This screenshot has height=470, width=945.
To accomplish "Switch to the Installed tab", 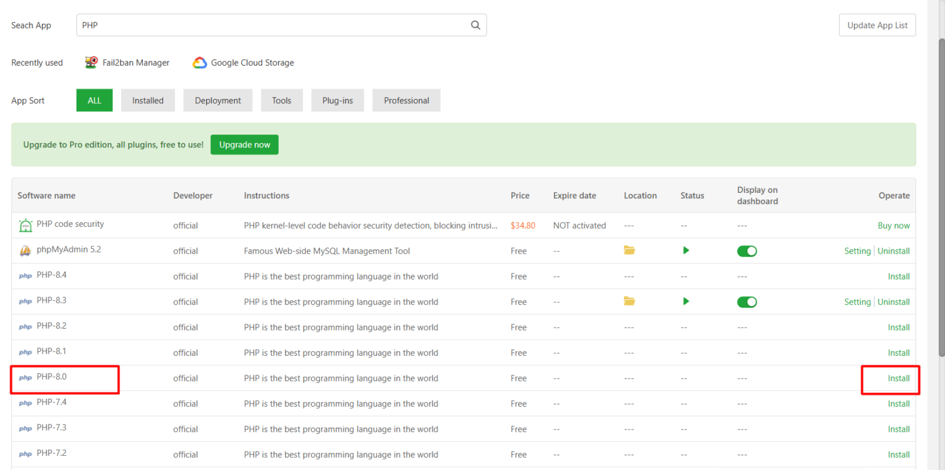I will click(x=148, y=100).
